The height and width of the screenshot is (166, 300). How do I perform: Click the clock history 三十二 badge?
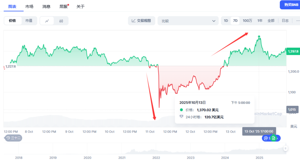(13, 138)
